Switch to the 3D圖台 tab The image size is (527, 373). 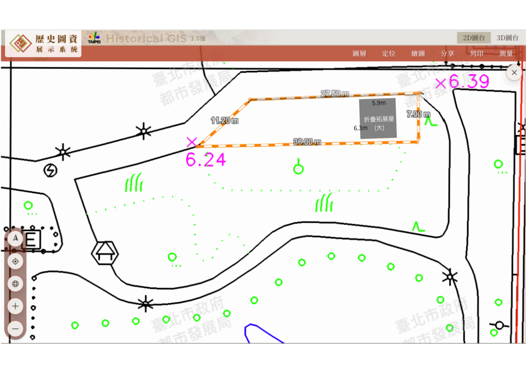[507, 38]
